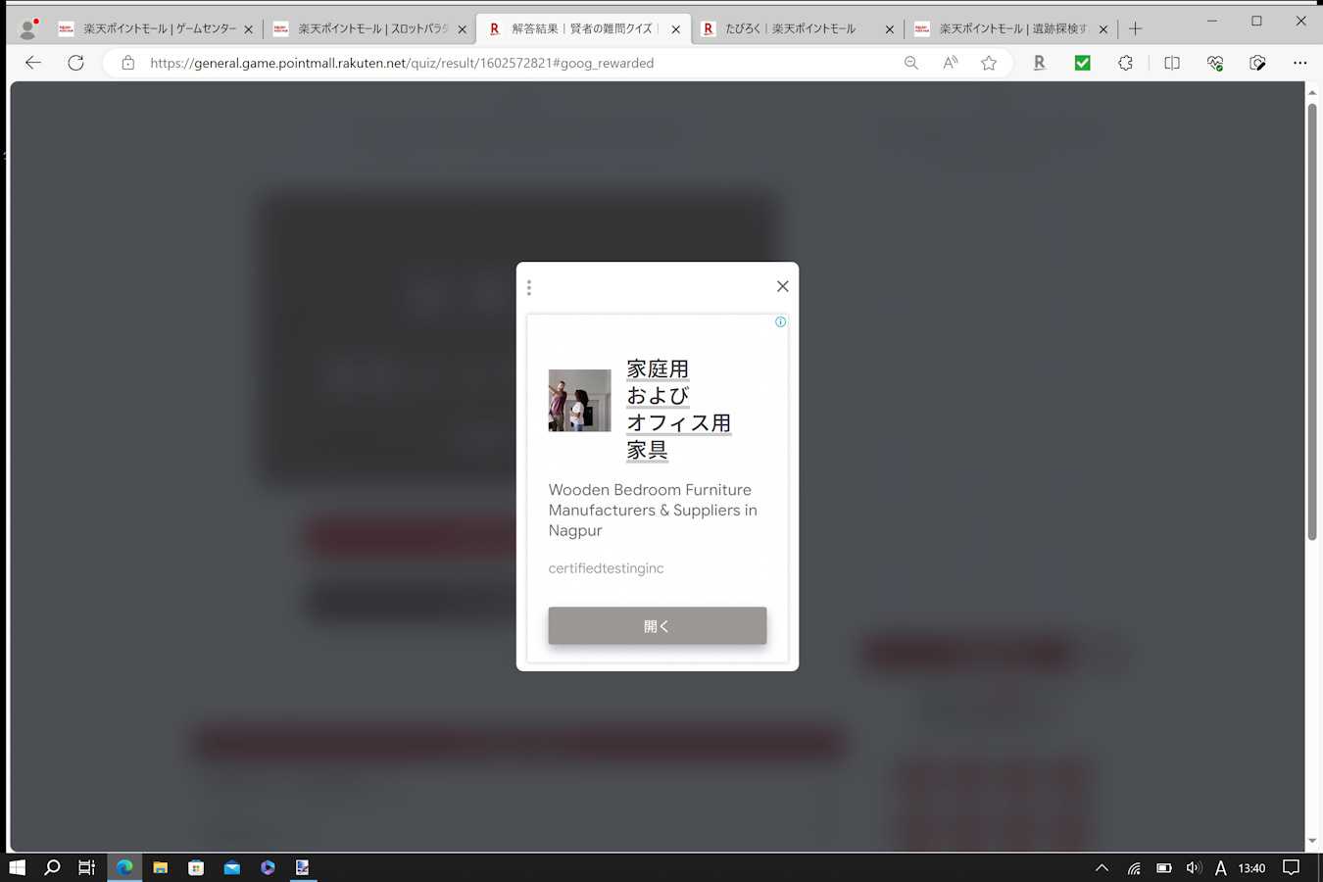
Task: Close the ad popup with the X
Action: click(782, 286)
